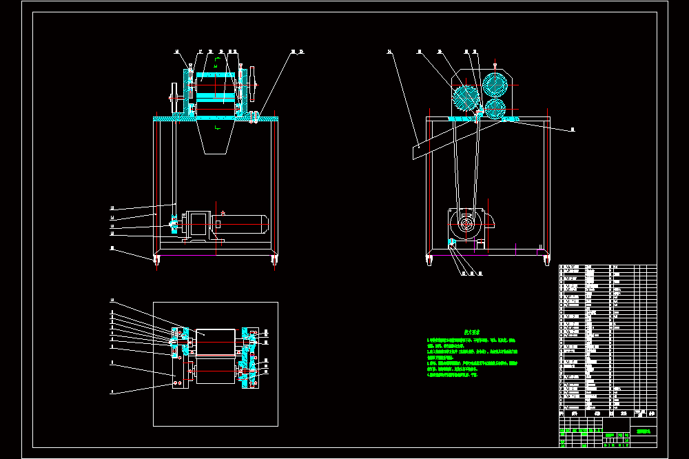The width and height of the screenshot is (689, 459).
Task: Click the electric motor body in front view
Action: 240,224
